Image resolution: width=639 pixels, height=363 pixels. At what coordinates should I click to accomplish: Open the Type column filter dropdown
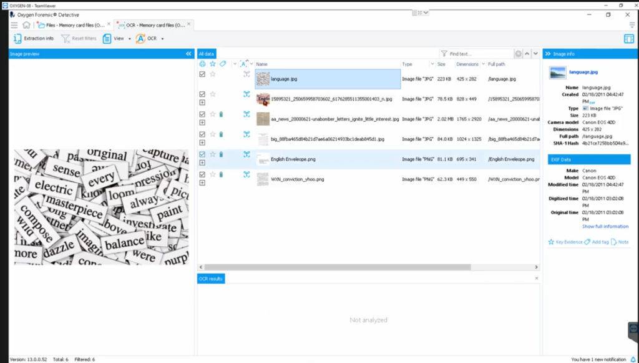pos(432,64)
